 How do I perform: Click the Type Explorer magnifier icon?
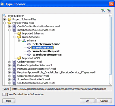tap(5, 16)
